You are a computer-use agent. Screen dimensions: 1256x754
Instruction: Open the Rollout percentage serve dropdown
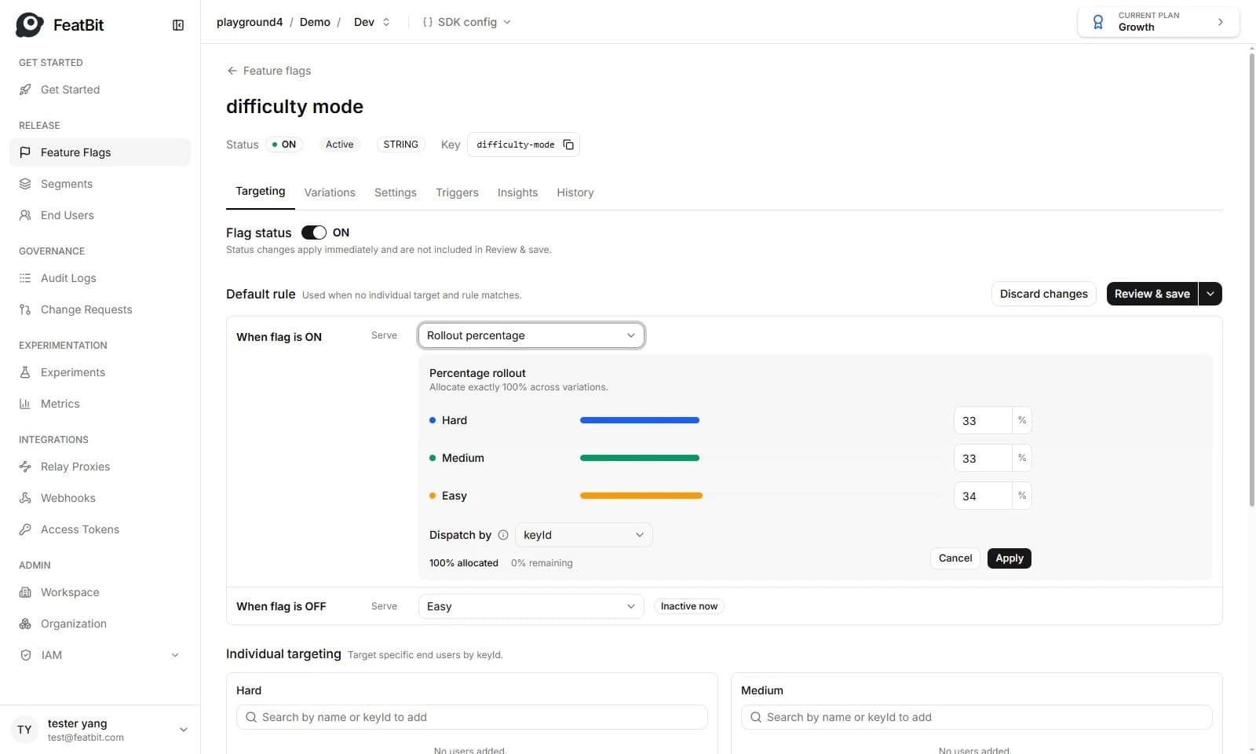531,335
